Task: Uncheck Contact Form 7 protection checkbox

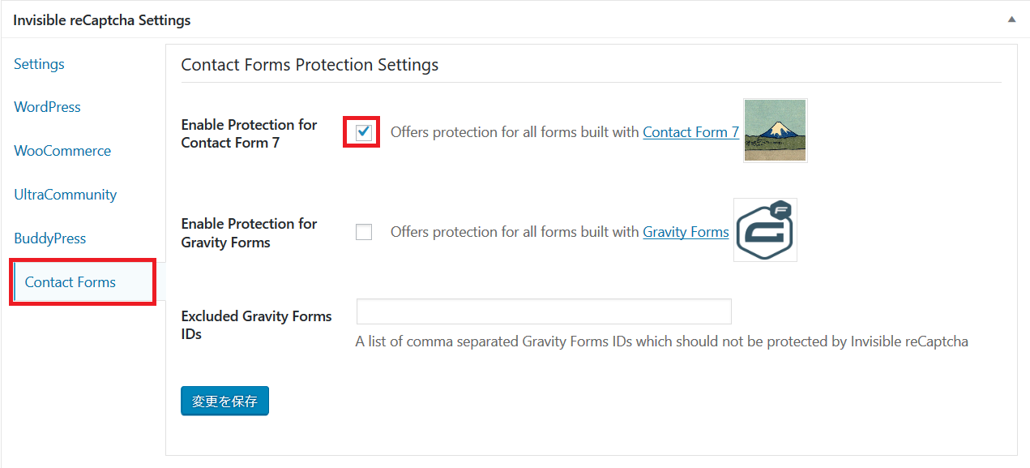Action: pyautogui.click(x=364, y=132)
